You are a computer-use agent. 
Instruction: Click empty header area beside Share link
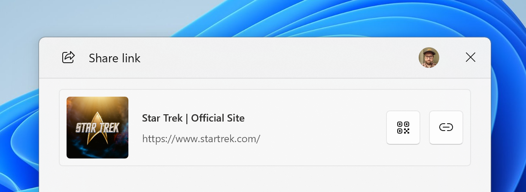pos(279,58)
